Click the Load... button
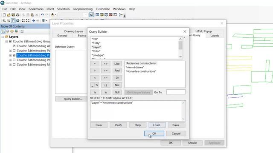The image size is (273, 153). [x=157, y=125]
